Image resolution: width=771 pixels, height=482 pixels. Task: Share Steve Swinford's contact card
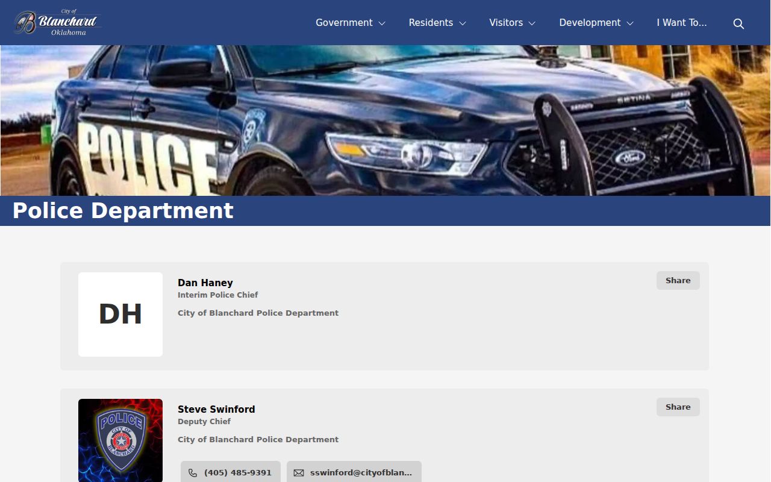click(678, 407)
